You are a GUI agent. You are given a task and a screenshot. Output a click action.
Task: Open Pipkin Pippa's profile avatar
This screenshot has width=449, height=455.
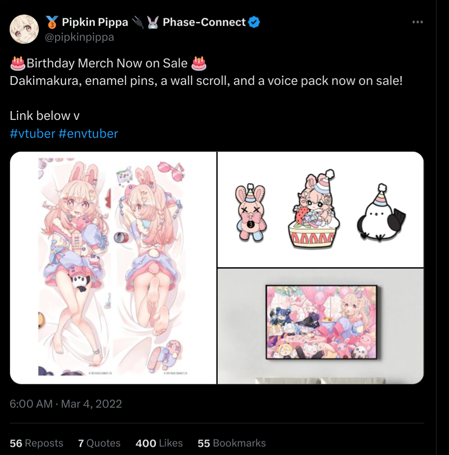(24, 29)
